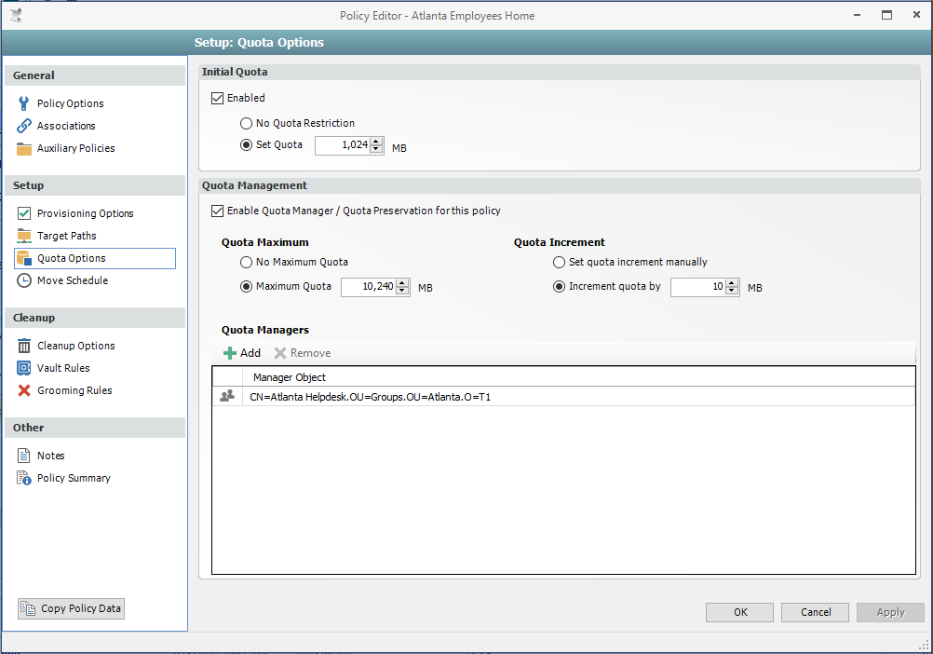Click the Target Paths folder icon
The height and width of the screenshot is (654, 933).
24,237
